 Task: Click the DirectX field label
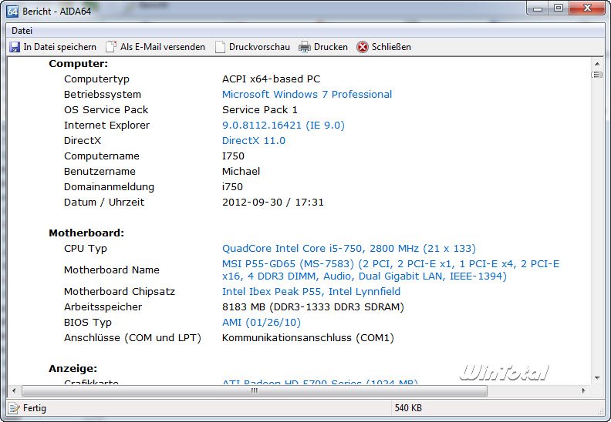coord(83,141)
